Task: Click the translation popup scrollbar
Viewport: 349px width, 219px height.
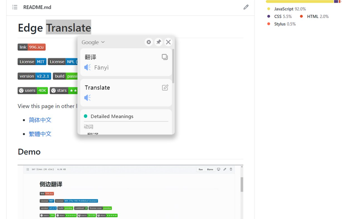Action: click(173, 66)
